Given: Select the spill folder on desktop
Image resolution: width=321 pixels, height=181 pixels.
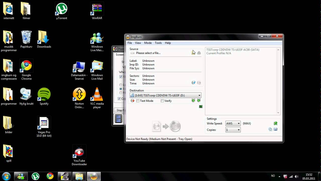Looking at the screenshot, I should click(x=9, y=154).
